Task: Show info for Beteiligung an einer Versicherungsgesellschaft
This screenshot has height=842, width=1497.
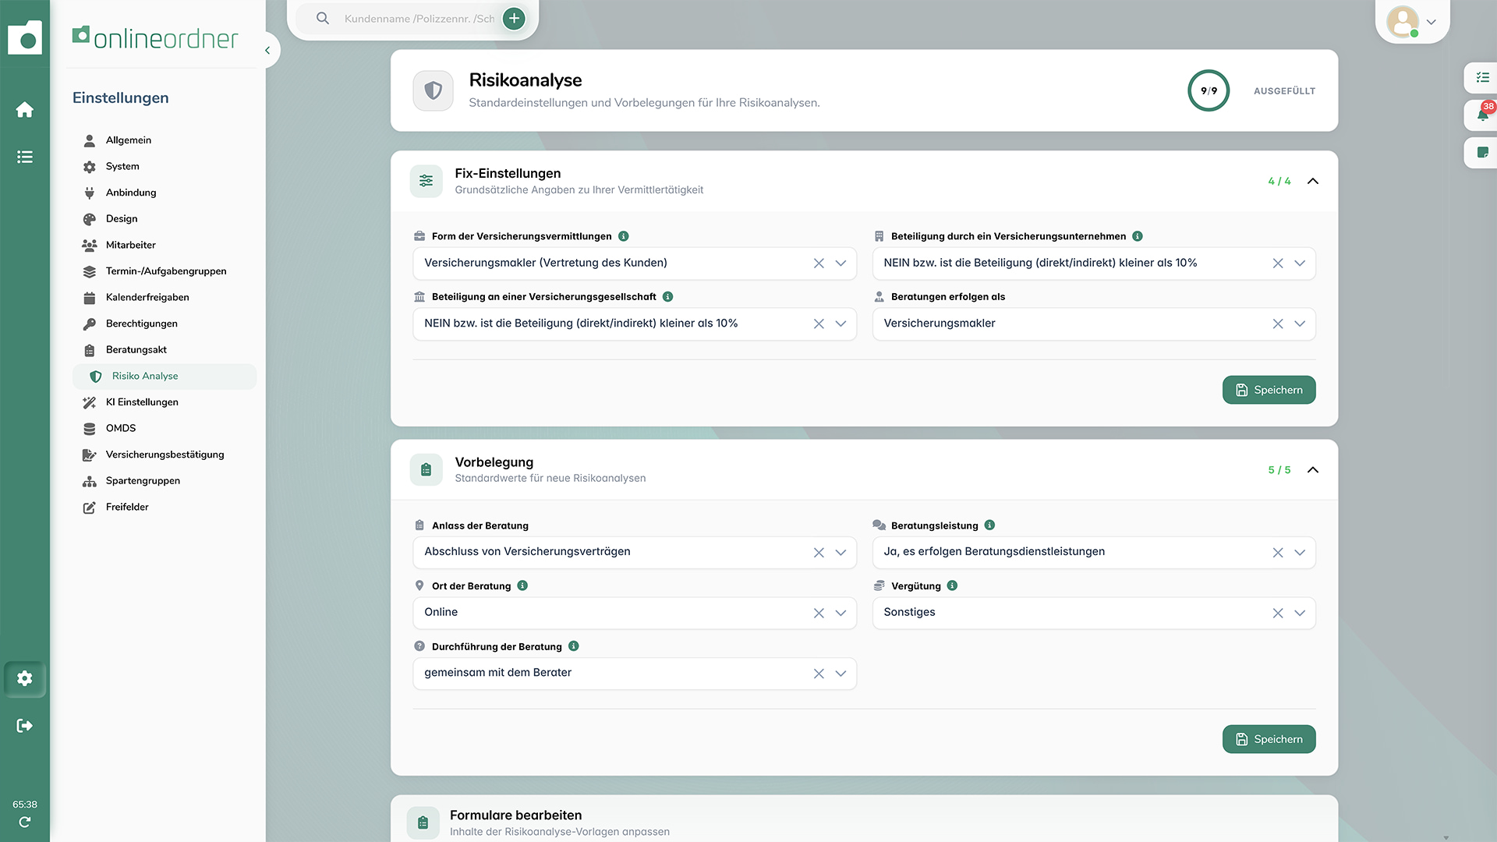Action: [x=668, y=296]
